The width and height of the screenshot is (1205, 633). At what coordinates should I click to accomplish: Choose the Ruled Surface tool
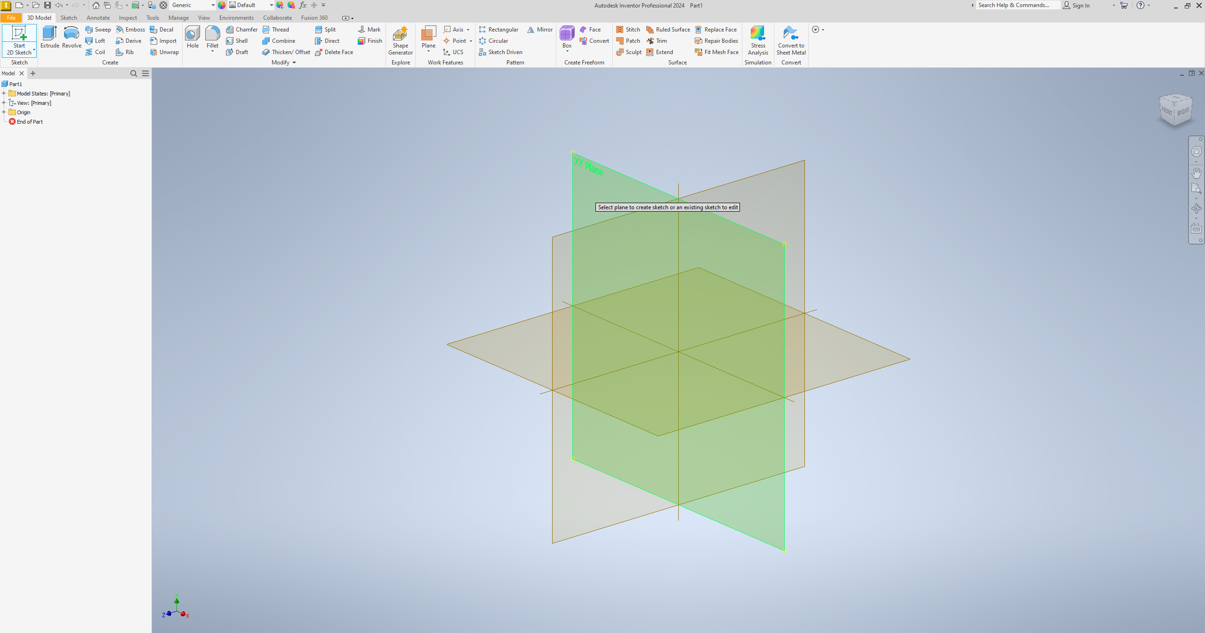coord(668,29)
